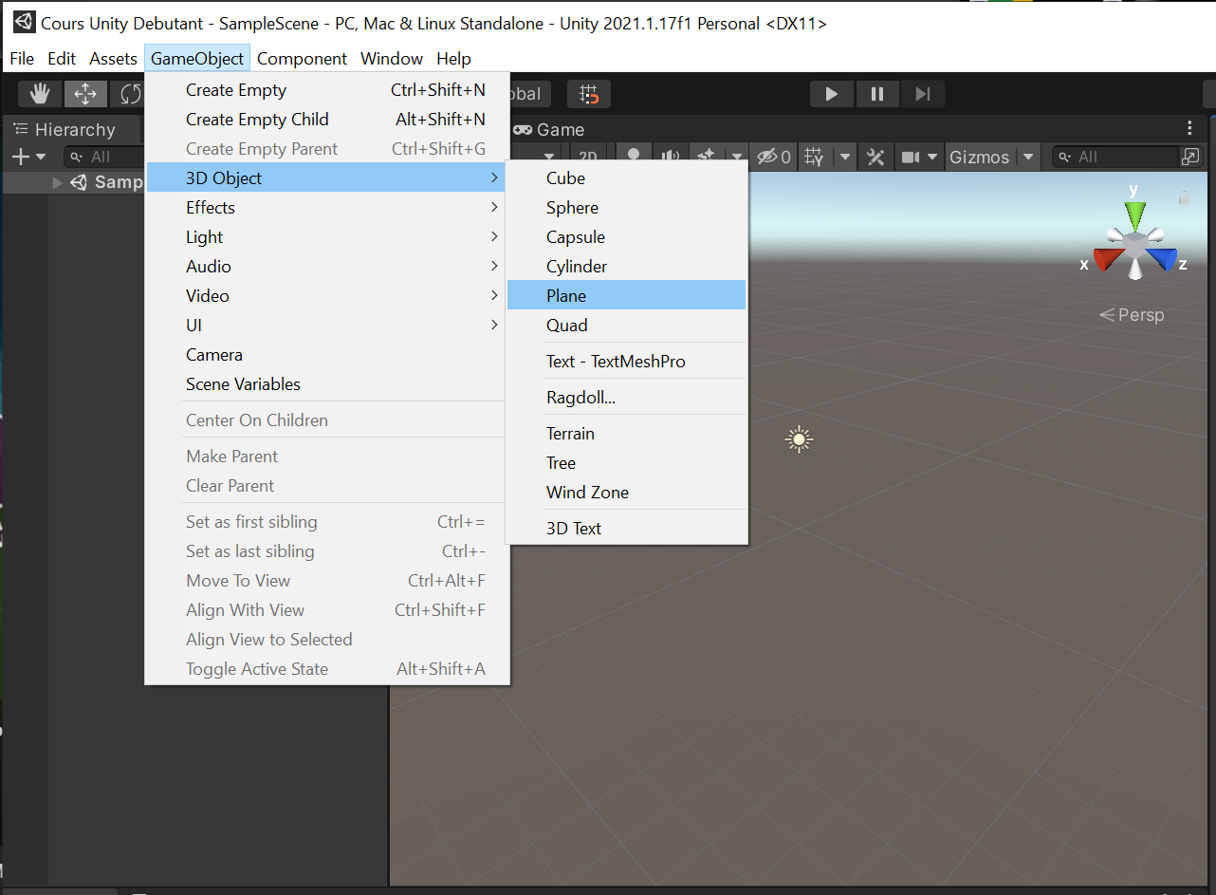Click the Play button
This screenshot has height=895, width=1216.
pyautogui.click(x=831, y=94)
